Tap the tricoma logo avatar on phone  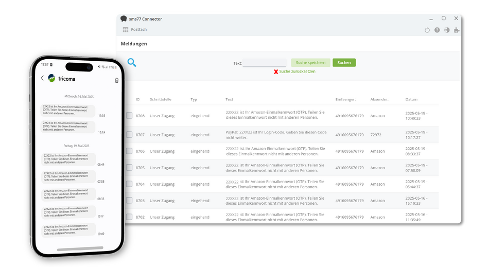(x=51, y=78)
